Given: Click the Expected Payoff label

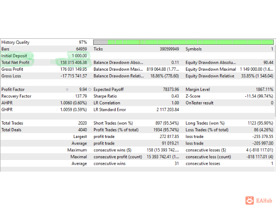Looking at the screenshot, I should point(109,89).
